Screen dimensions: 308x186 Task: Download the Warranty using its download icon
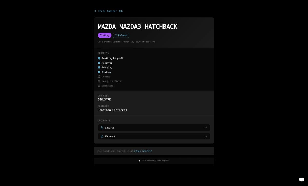point(206,136)
